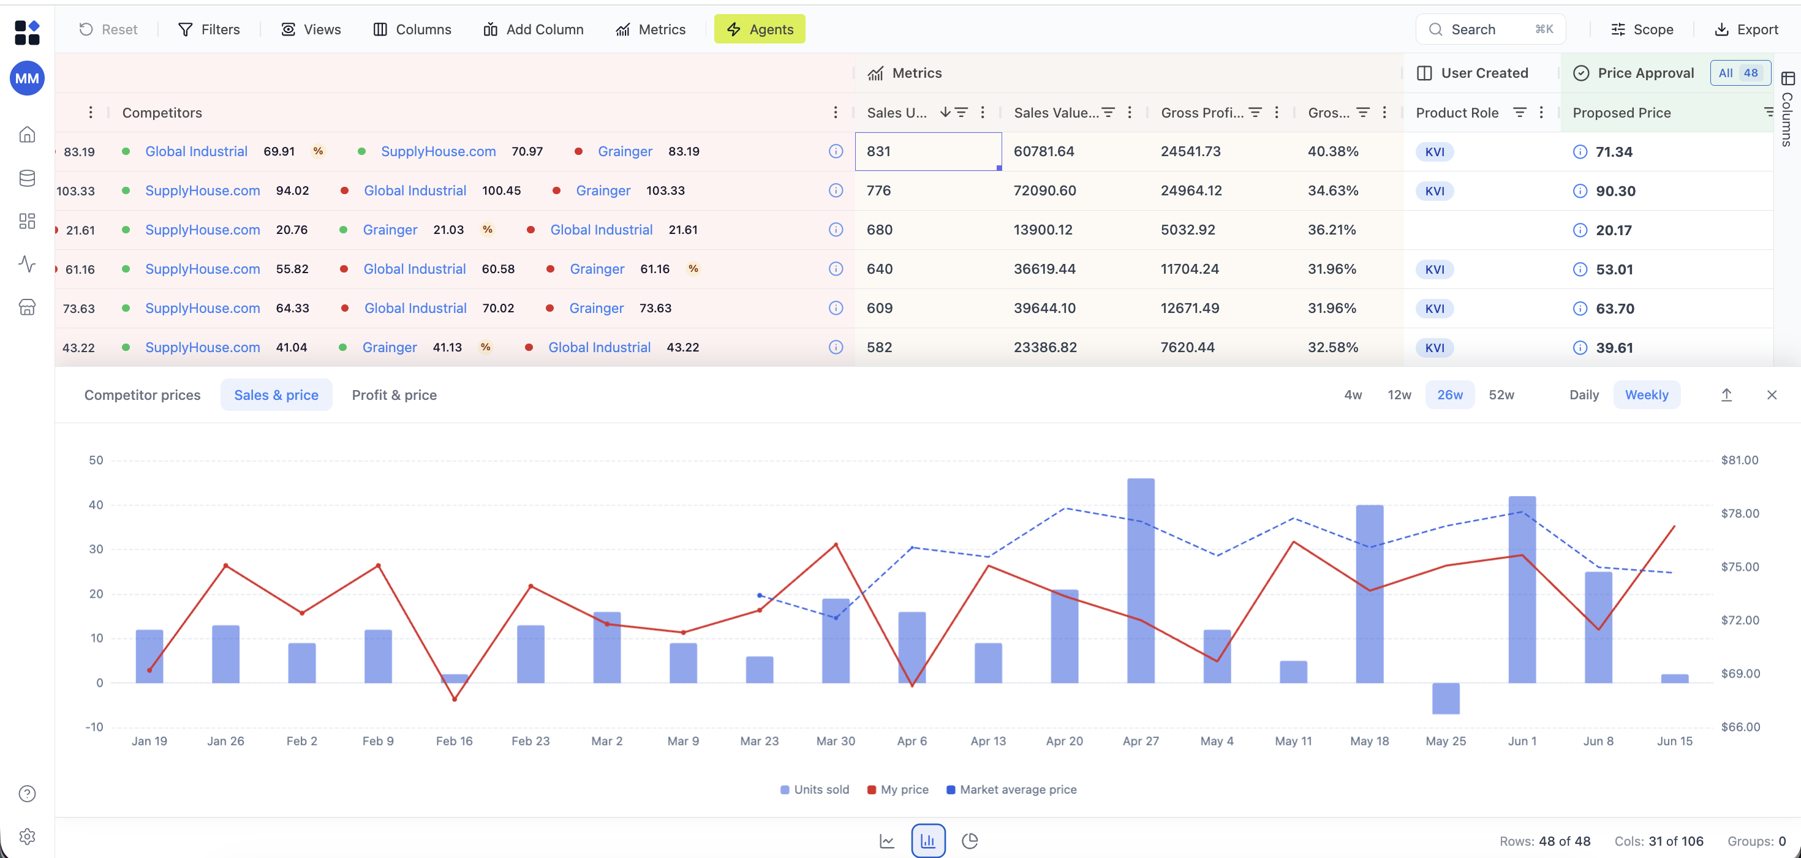
Task: Set the chart range to 52w
Action: pos(1501,395)
